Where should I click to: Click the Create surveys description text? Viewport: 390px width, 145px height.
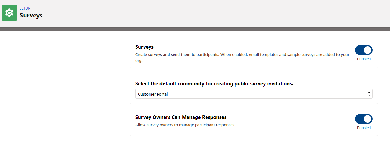tap(242, 58)
